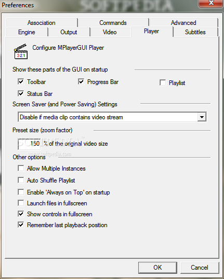Click the 'Configure MPlayerGUI Player' heading text
This screenshot has width=224, height=279.
[x=68, y=48]
